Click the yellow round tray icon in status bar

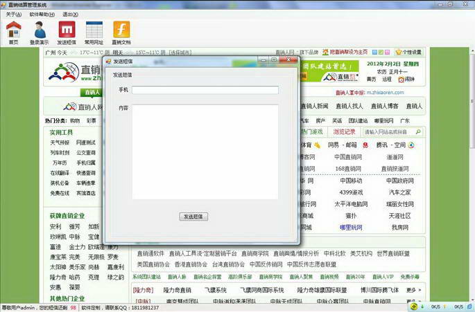[414, 306]
